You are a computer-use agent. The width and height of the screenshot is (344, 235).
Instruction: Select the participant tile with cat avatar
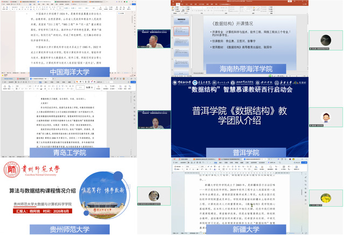click(154, 196)
